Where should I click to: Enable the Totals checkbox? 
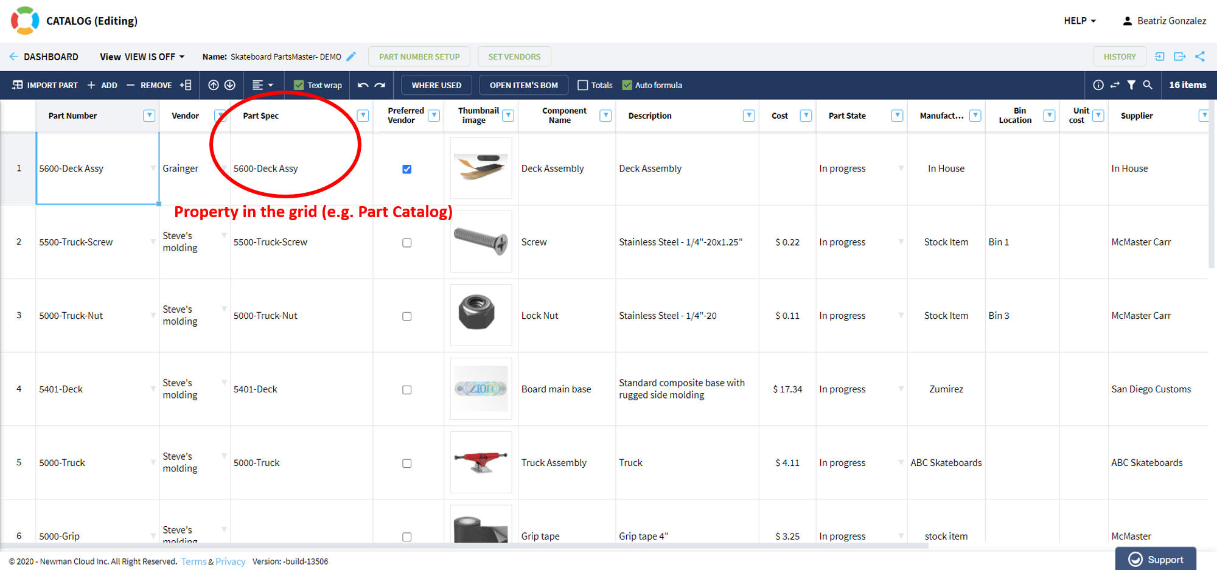(583, 85)
